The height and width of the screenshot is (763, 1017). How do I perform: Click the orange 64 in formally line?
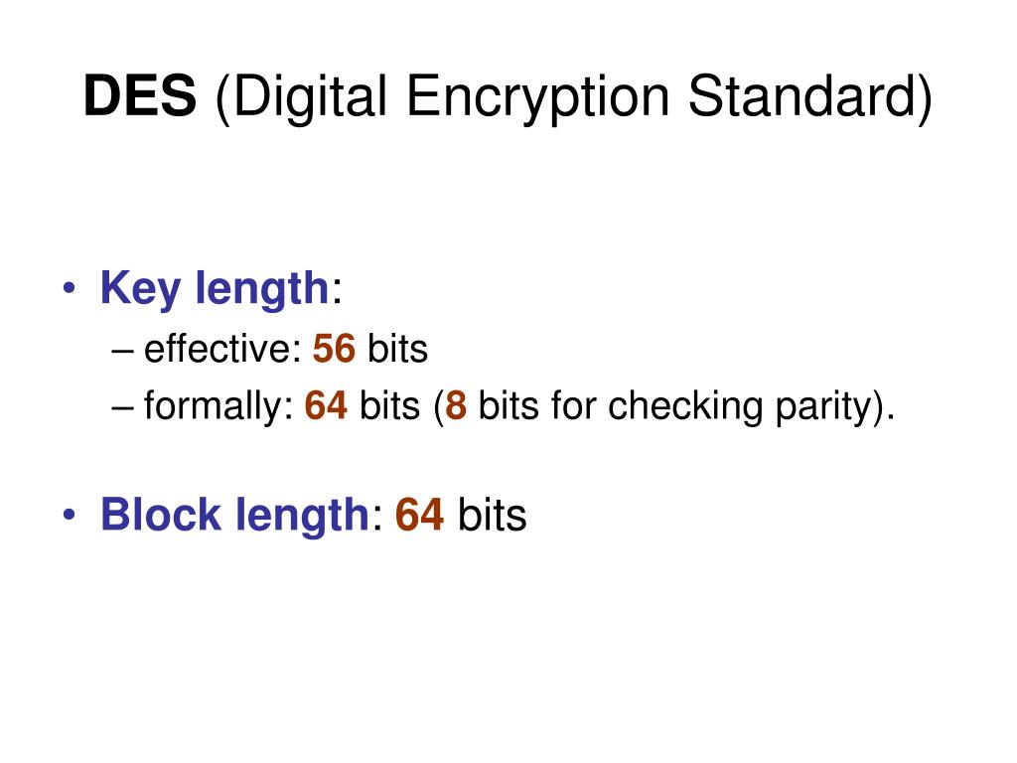coord(326,405)
